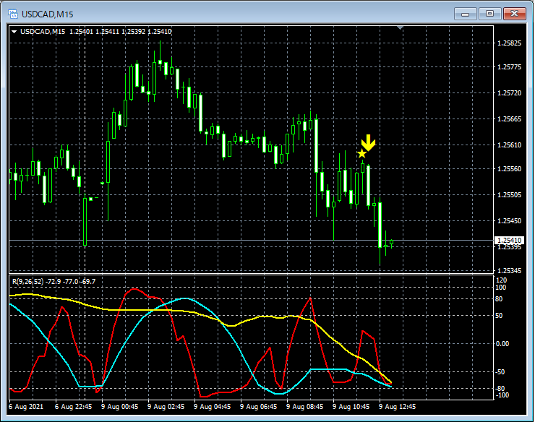This screenshot has height=422, width=535.
Task: Click the 1.25720 price scale label
Action: tap(509, 92)
